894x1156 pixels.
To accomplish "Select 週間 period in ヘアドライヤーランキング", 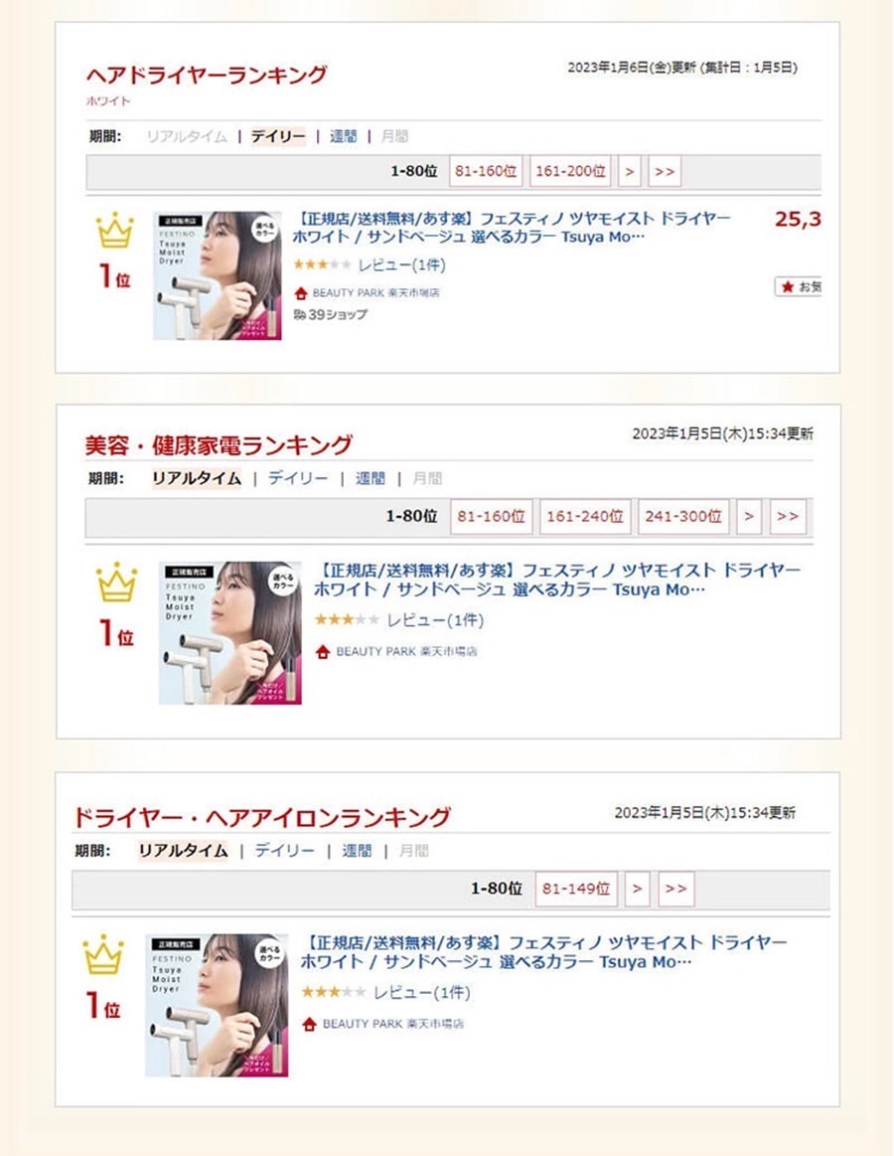I will coord(343,136).
